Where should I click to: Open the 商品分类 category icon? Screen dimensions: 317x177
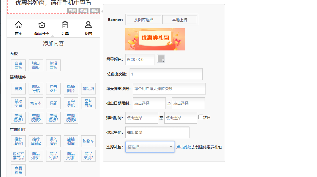[x=42, y=25]
